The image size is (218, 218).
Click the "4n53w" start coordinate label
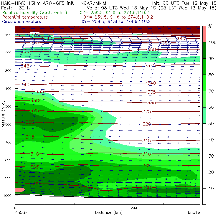pyautogui.click(x=21, y=212)
